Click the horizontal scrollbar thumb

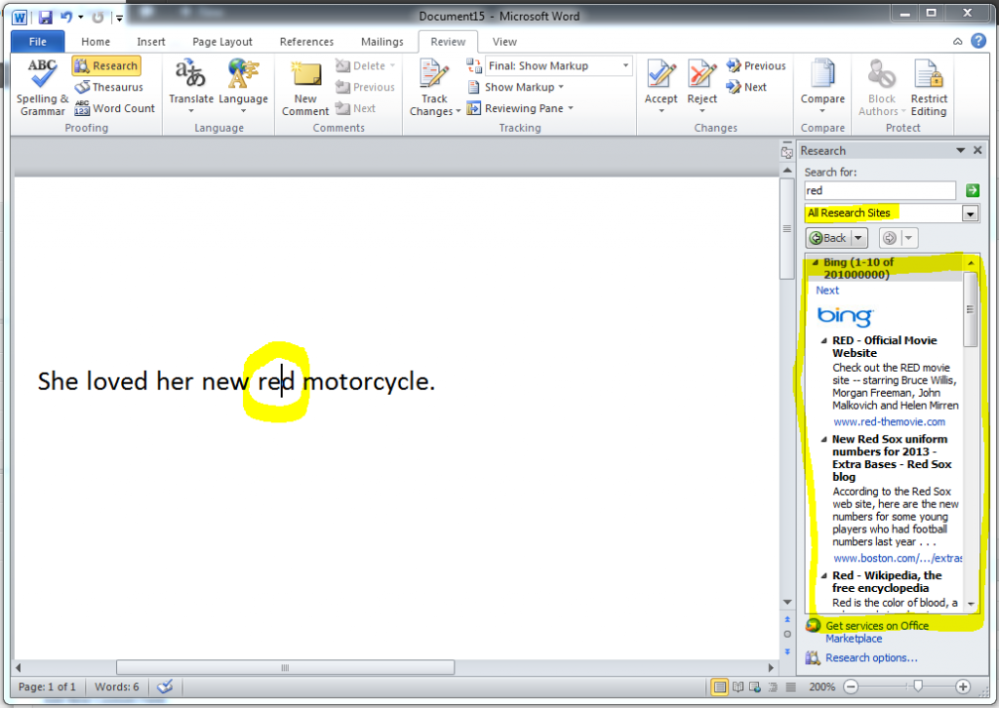(285, 667)
